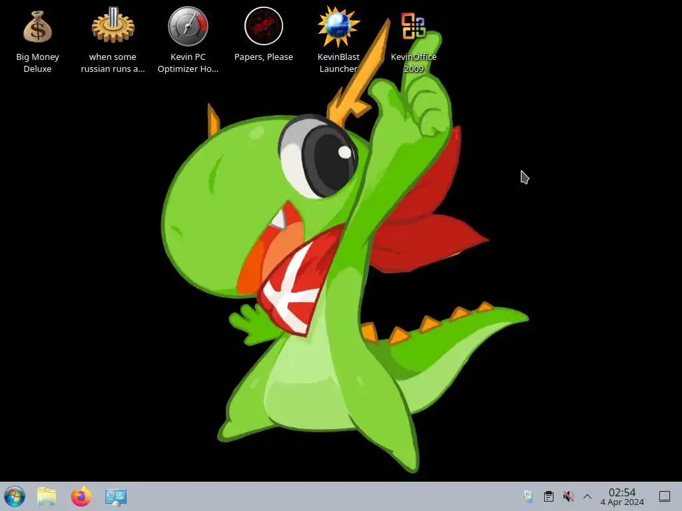Launch Firefox from the taskbar
The width and height of the screenshot is (682, 511).
pos(81,496)
